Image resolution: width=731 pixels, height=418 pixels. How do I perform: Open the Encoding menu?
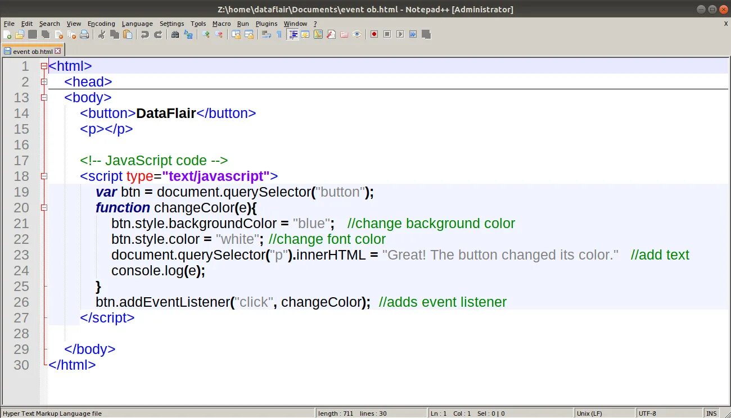pyautogui.click(x=101, y=24)
